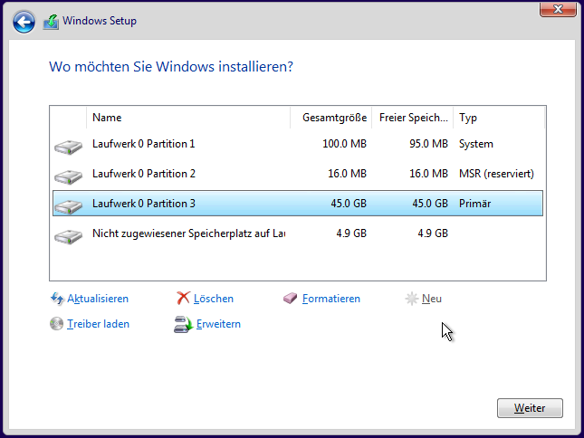Click 4.9 GB free space of unallocated row
The height and width of the screenshot is (438, 584).
coord(433,233)
